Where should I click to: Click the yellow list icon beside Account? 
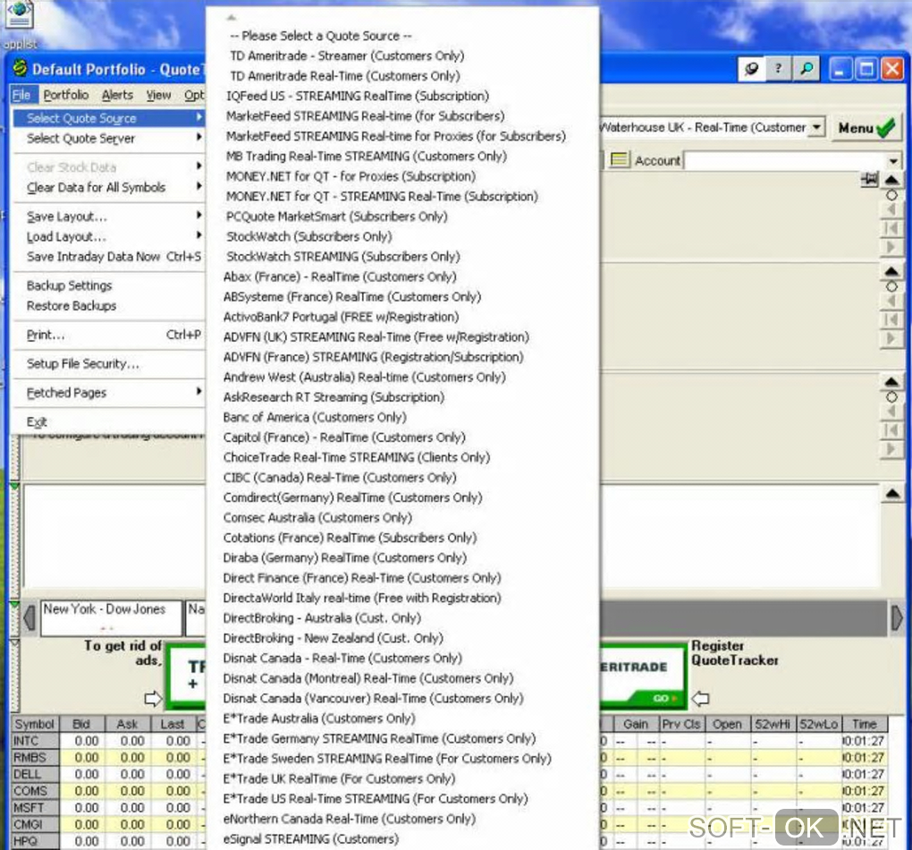click(619, 159)
